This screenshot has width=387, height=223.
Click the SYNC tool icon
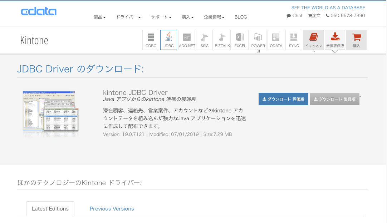(294, 40)
